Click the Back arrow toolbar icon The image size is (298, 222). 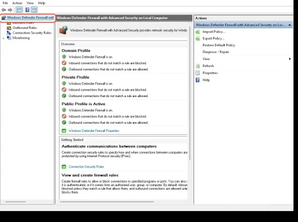pos(3,10)
